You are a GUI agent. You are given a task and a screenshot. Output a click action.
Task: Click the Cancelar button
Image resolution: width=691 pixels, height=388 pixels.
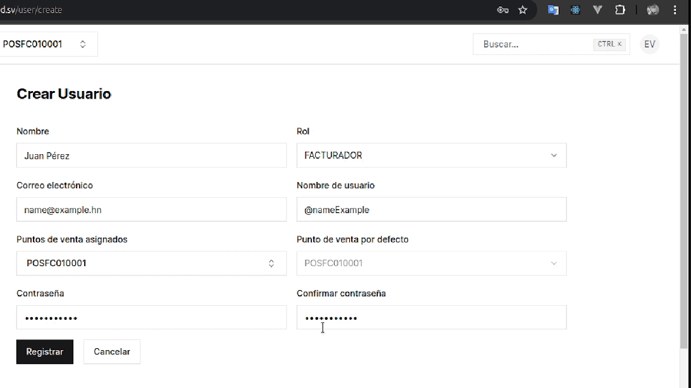click(111, 352)
